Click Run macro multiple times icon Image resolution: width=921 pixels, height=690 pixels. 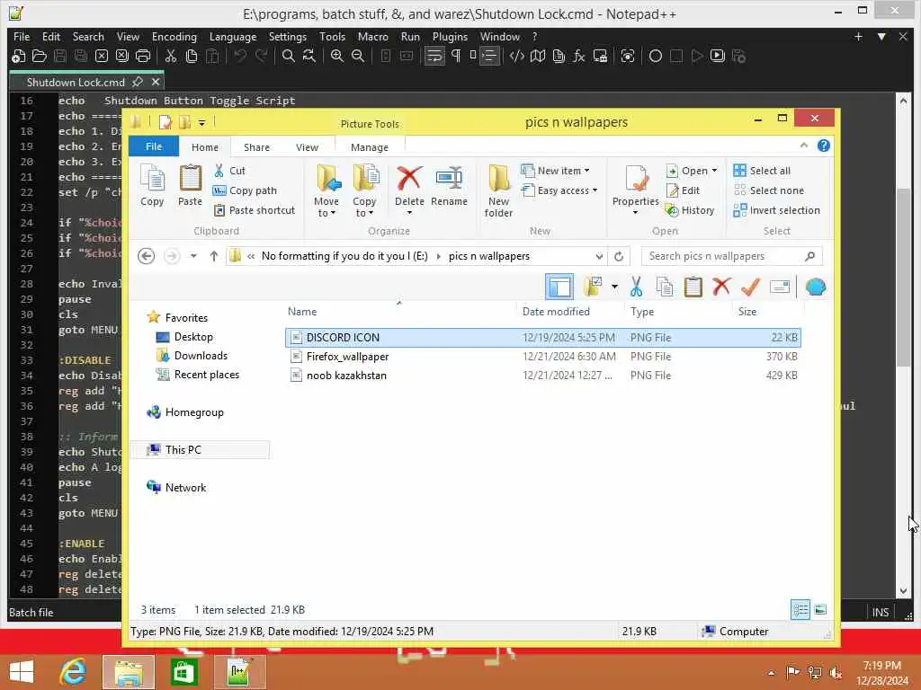717,57
